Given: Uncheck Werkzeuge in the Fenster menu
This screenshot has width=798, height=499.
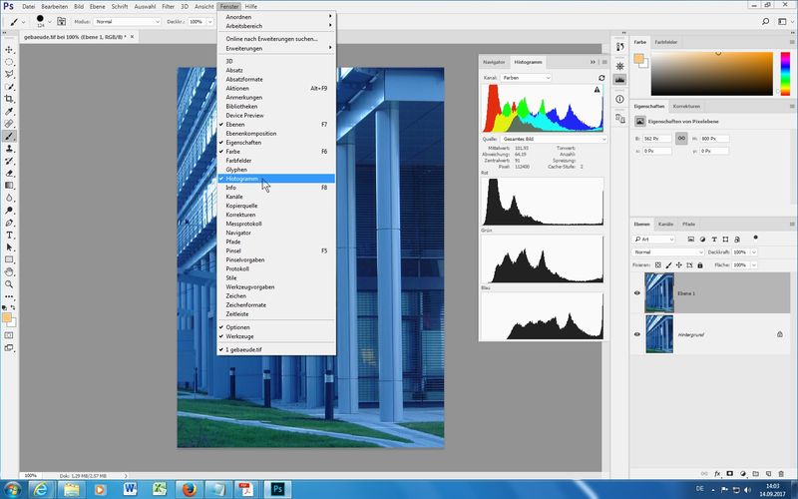Looking at the screenshot, I should (238, 337).
